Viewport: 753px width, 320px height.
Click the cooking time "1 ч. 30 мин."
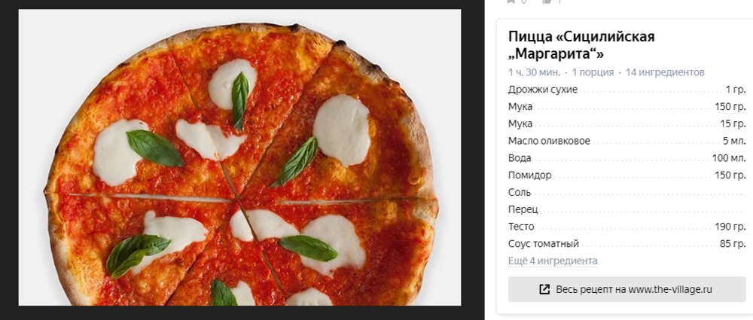[x=534, y=72]
